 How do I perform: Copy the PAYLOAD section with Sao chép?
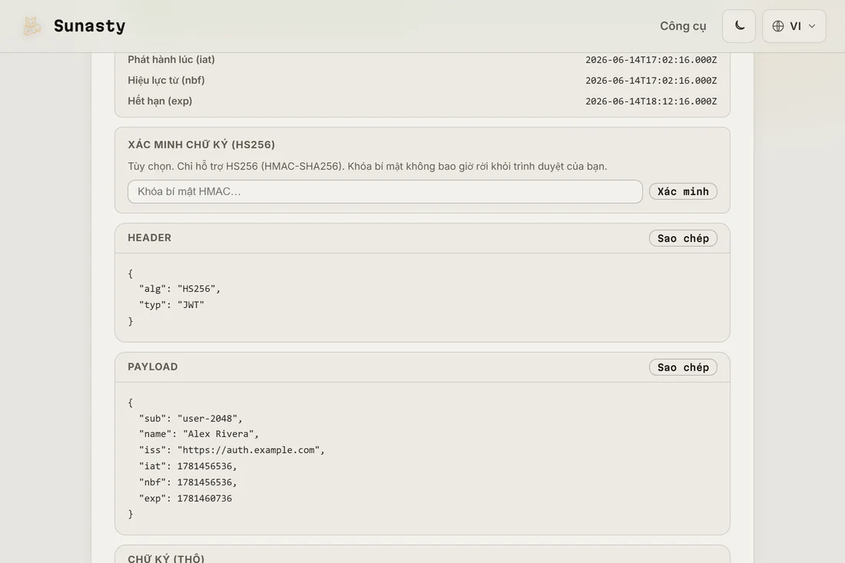click(x=683, y=367)
